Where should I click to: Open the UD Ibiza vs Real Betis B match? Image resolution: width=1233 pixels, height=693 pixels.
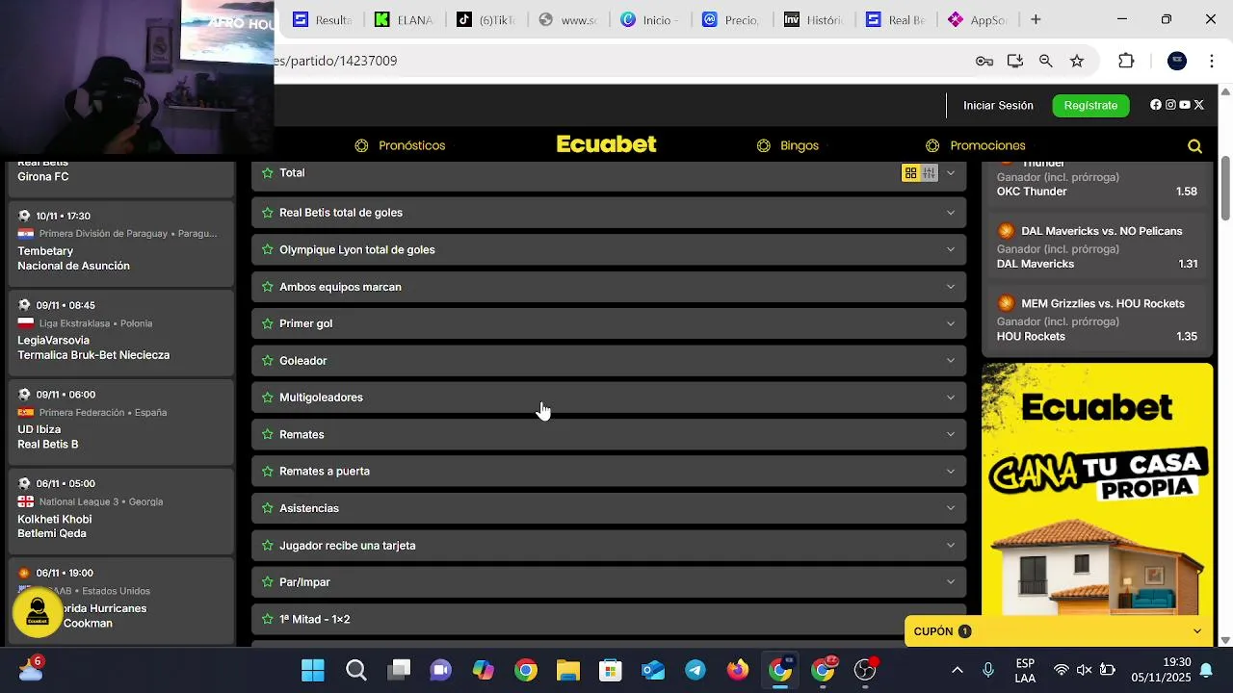(121, 422)
